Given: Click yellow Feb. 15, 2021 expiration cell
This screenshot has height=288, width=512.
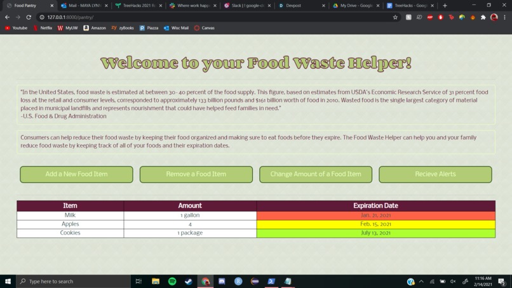Looking at the screenshot, I should click(376, 224).
